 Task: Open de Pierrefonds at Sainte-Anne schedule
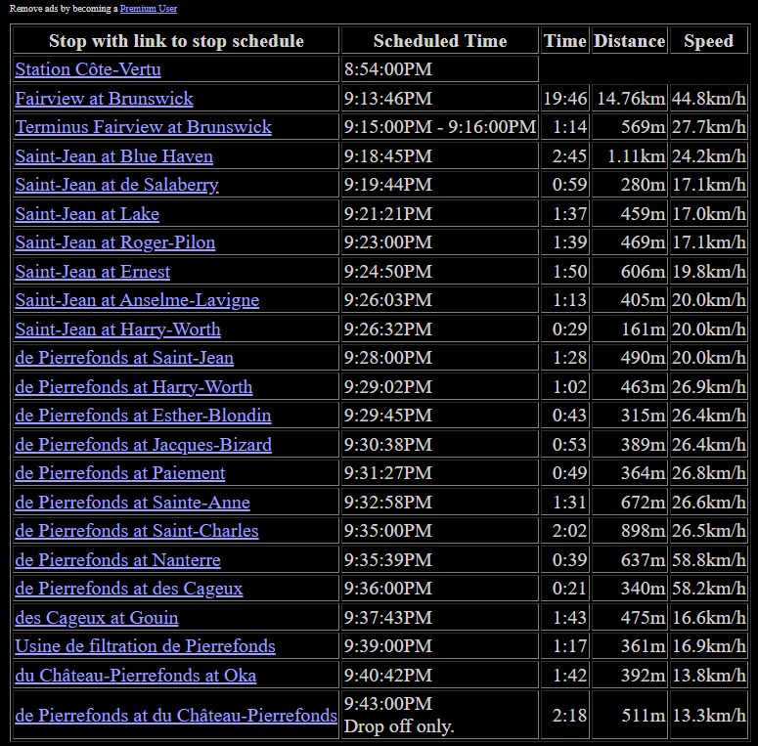[132, 503]
